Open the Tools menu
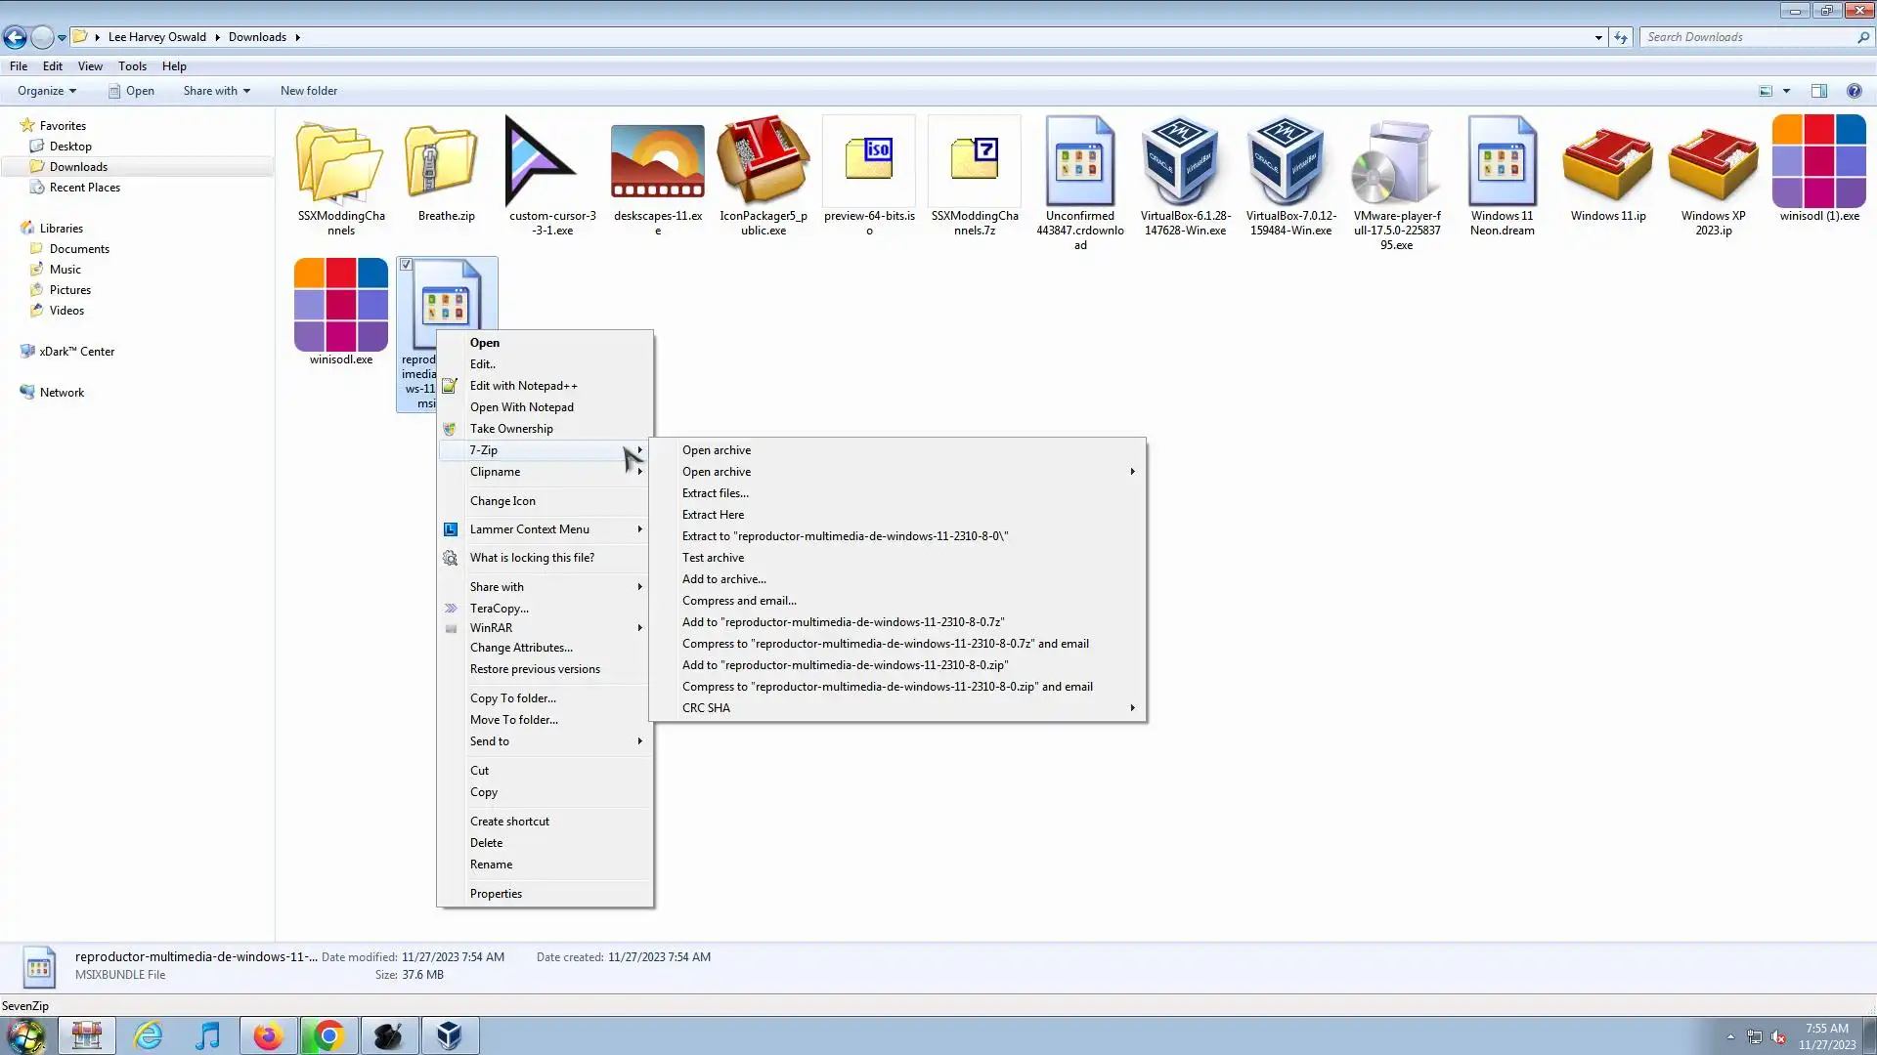Viewport: 1877px width, 1055px height. point(132,66)
